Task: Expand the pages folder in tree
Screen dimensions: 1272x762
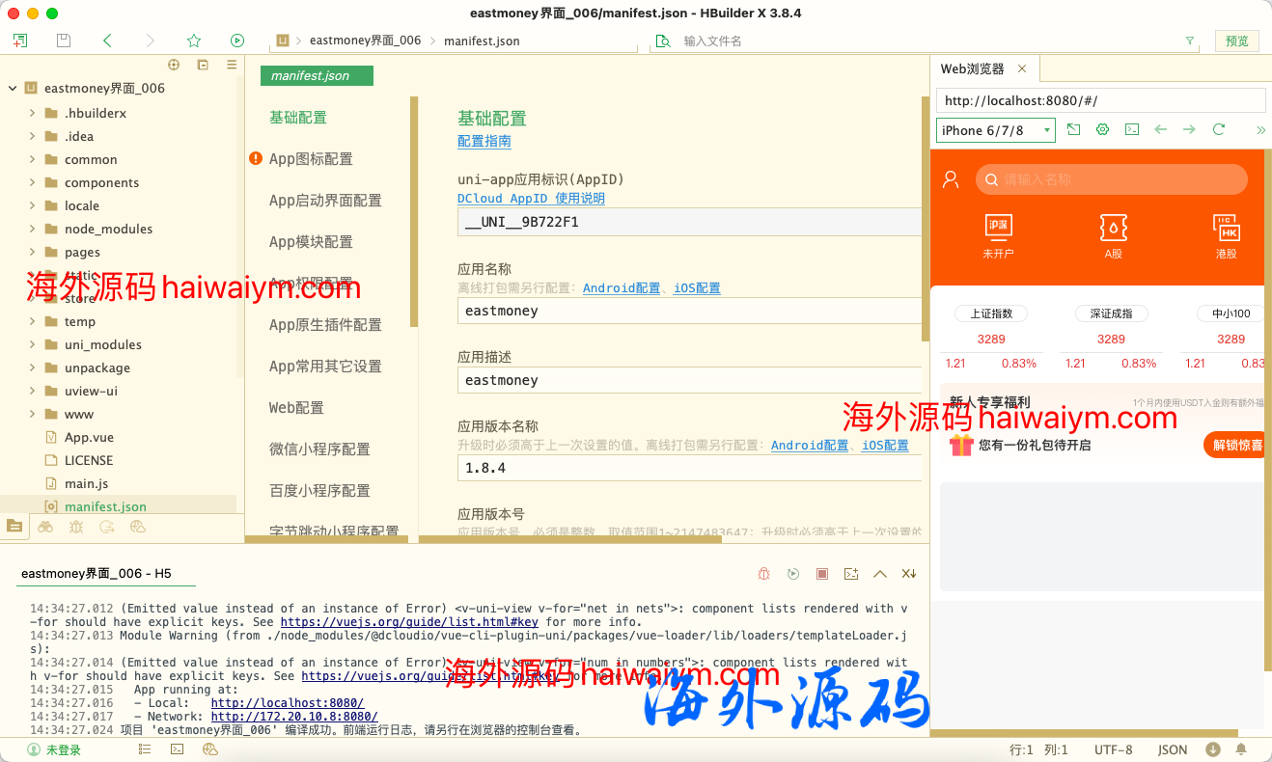Action: pyautogui.click(x=33, y=252)
